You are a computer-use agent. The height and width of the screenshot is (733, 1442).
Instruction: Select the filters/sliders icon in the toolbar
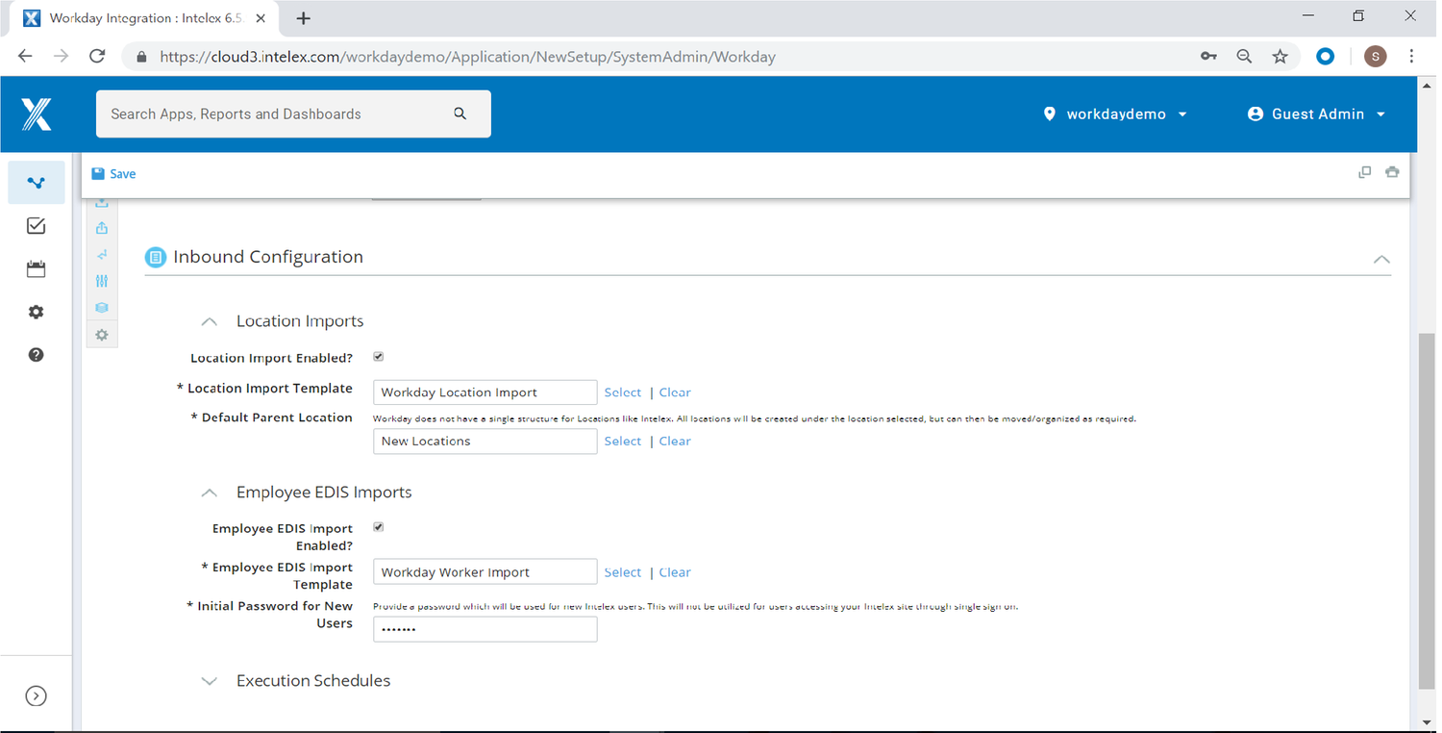pyautogui.click(x=102, y=281)
